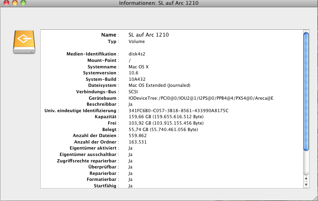Viewport: 318px width, 201px height.
Task: Click the title 'Informationen: SL auf Arc 1210'
Action: coord(159,3)
